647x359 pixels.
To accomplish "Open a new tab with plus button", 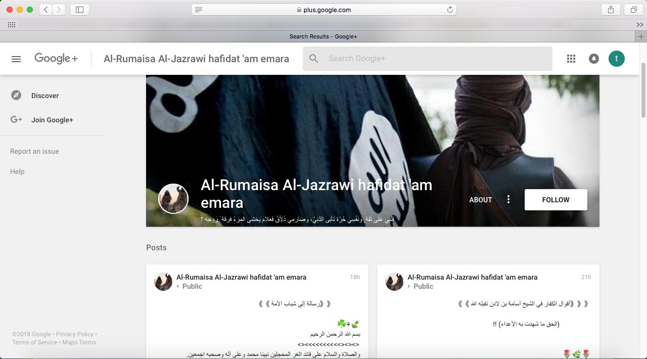I will point(640,36).
